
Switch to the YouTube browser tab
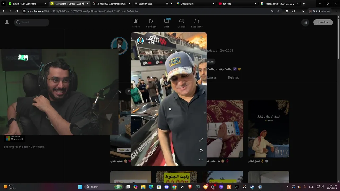coord(237,4)
